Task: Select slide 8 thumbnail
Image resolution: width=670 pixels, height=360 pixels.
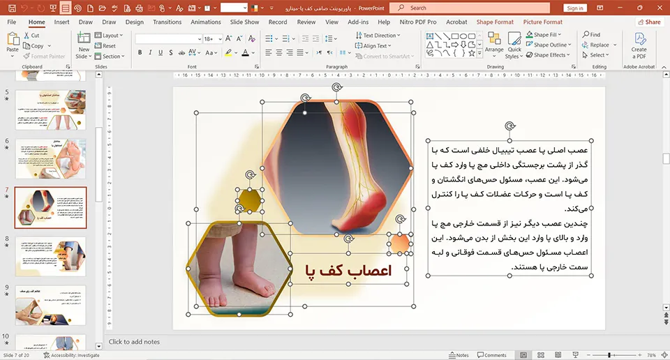Action: (50, 257)
